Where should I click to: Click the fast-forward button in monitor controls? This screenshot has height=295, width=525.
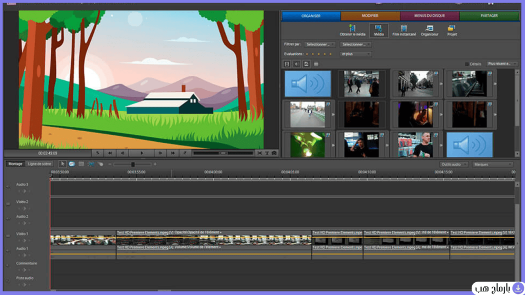click(x=173, y=153)
